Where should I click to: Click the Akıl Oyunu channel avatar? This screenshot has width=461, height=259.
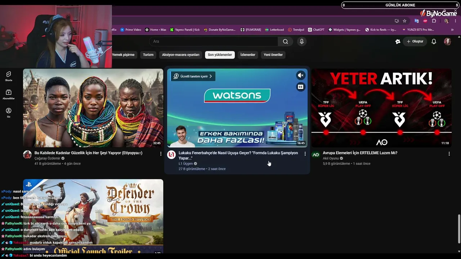(x=315, y=155)
